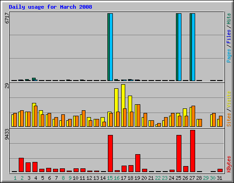Click day label 11 on the x-axis

(x=82, y=178)
